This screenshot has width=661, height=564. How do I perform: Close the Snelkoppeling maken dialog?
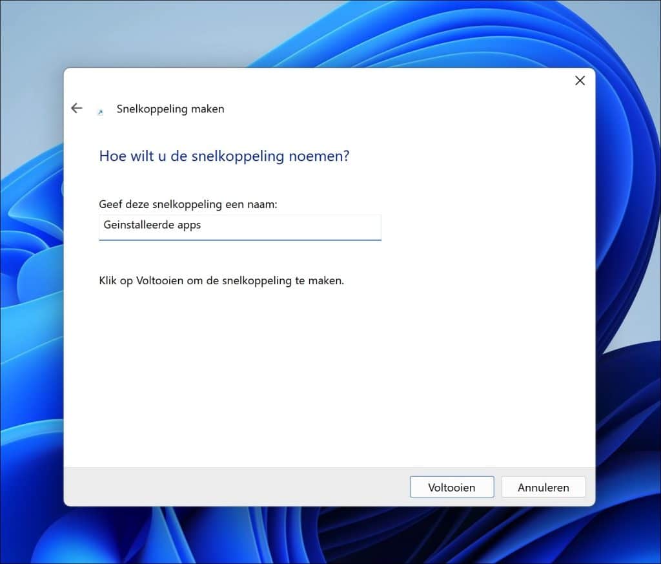[580, 81]
